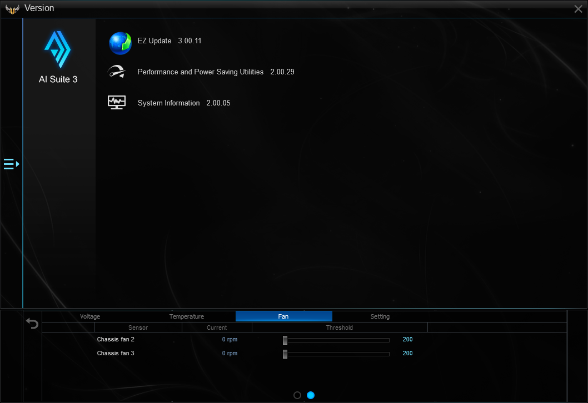This screenshot has width=588, height=403.
Task: Click the Chassis fan 2 current 0 rpm value
Action: [230, 339]
